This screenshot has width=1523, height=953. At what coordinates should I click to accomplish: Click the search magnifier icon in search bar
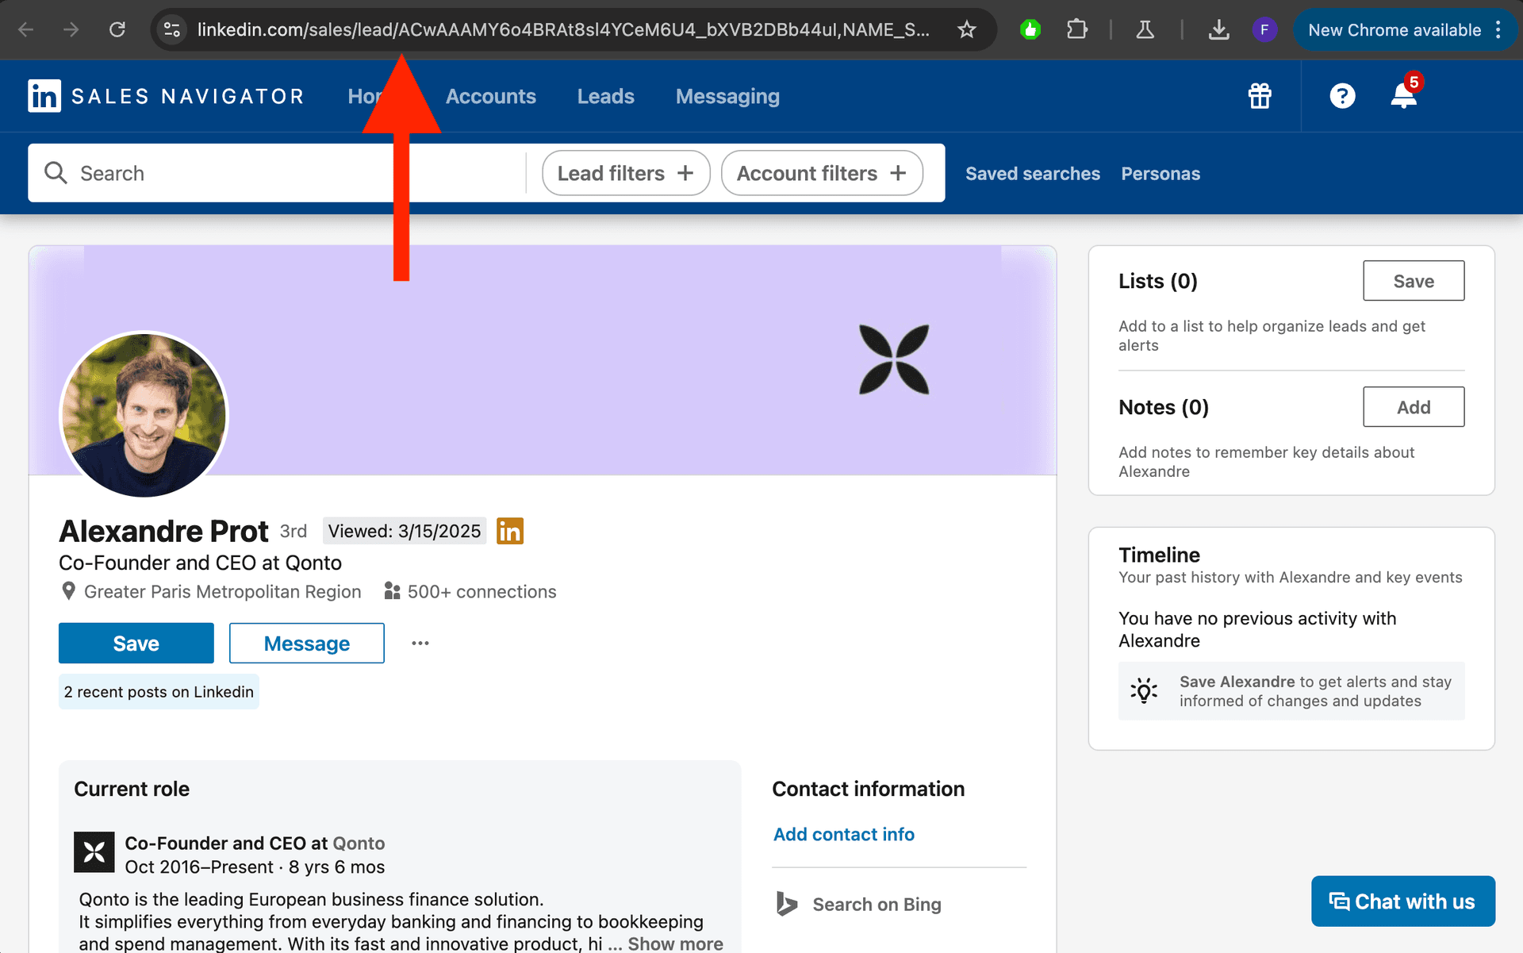click(x=56, y=172)
